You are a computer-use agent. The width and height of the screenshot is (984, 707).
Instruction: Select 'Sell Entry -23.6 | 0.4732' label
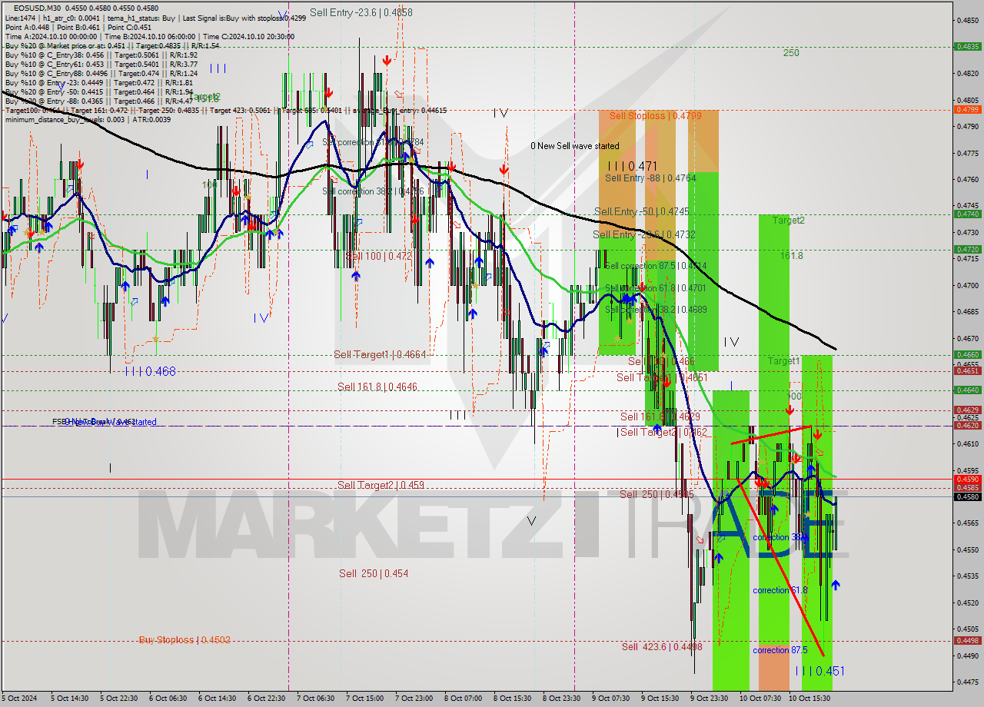tap(644, 234)
